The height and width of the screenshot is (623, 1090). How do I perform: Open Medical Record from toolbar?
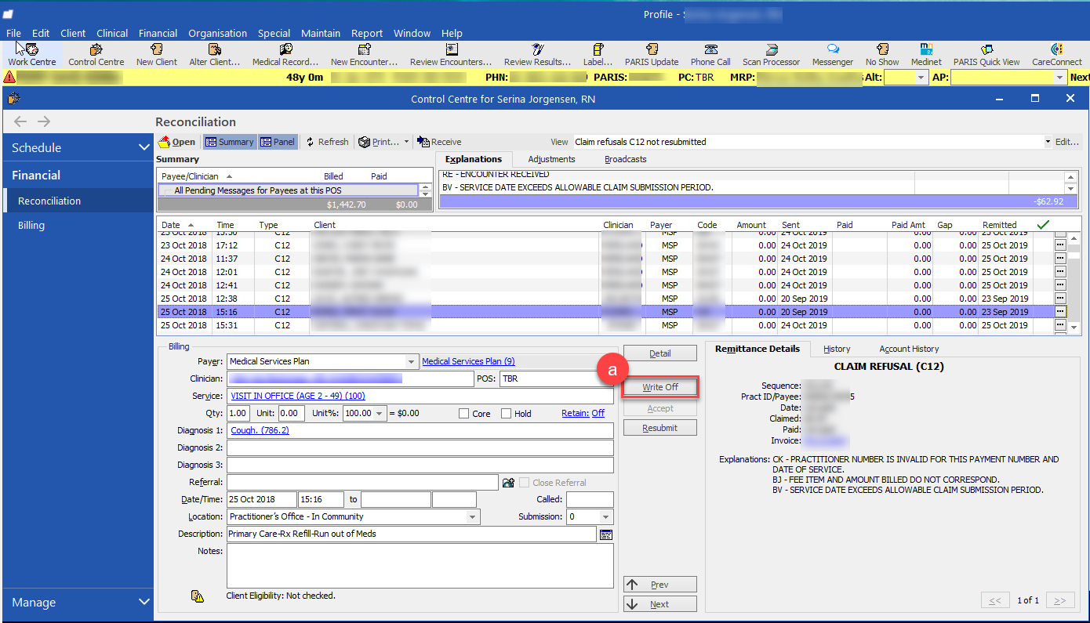coord(285,55)
